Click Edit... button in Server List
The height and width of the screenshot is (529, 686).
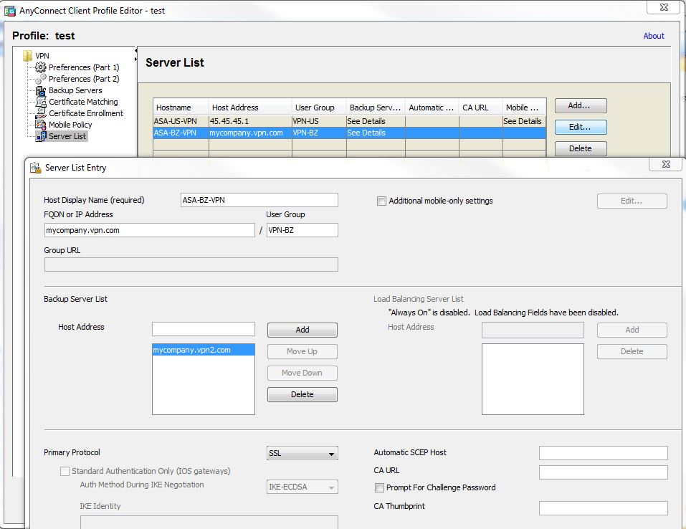(581, 127)
